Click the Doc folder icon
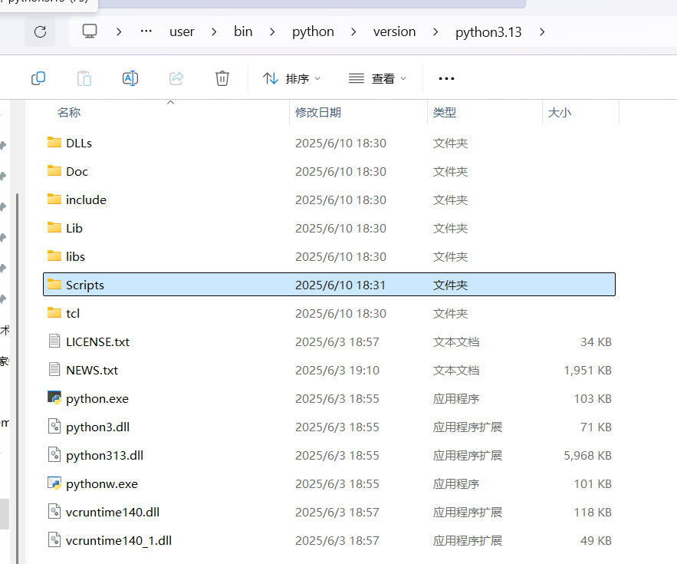Screen dimensions: 677x564 tap(54, 170)
